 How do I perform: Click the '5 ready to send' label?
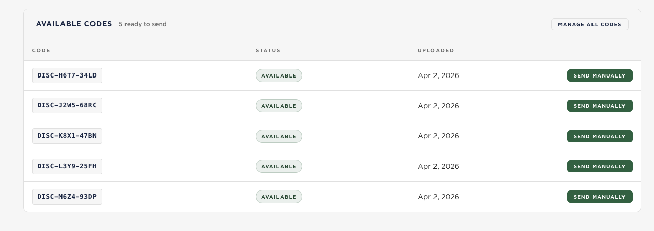point(143,24)
